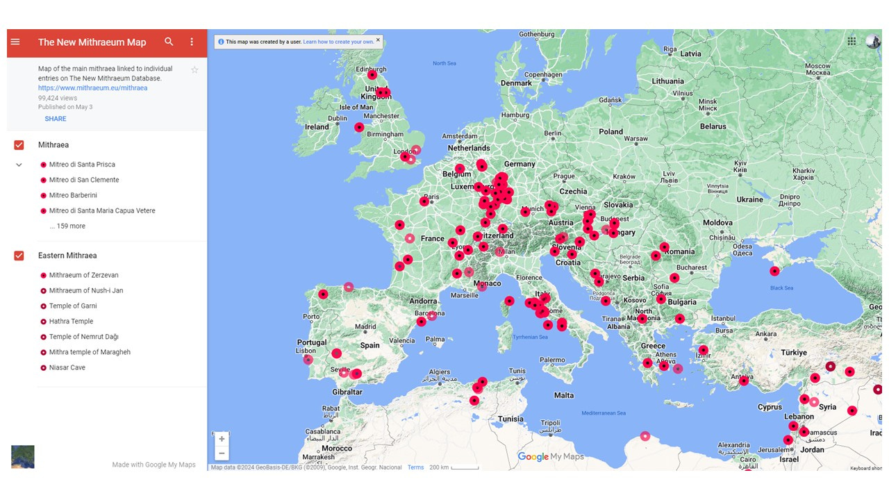The width and height of the screenshot is (889, 500).
Task: Click the marker on Black Sea Crimea coast
Action: point(775,271)
